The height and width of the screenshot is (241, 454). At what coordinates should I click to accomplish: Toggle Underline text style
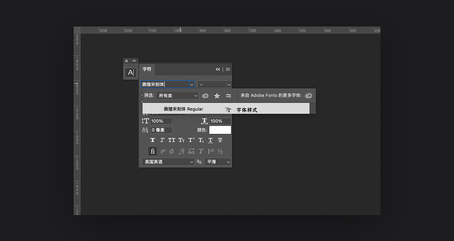pyautogui.click(x=211, y=140)
